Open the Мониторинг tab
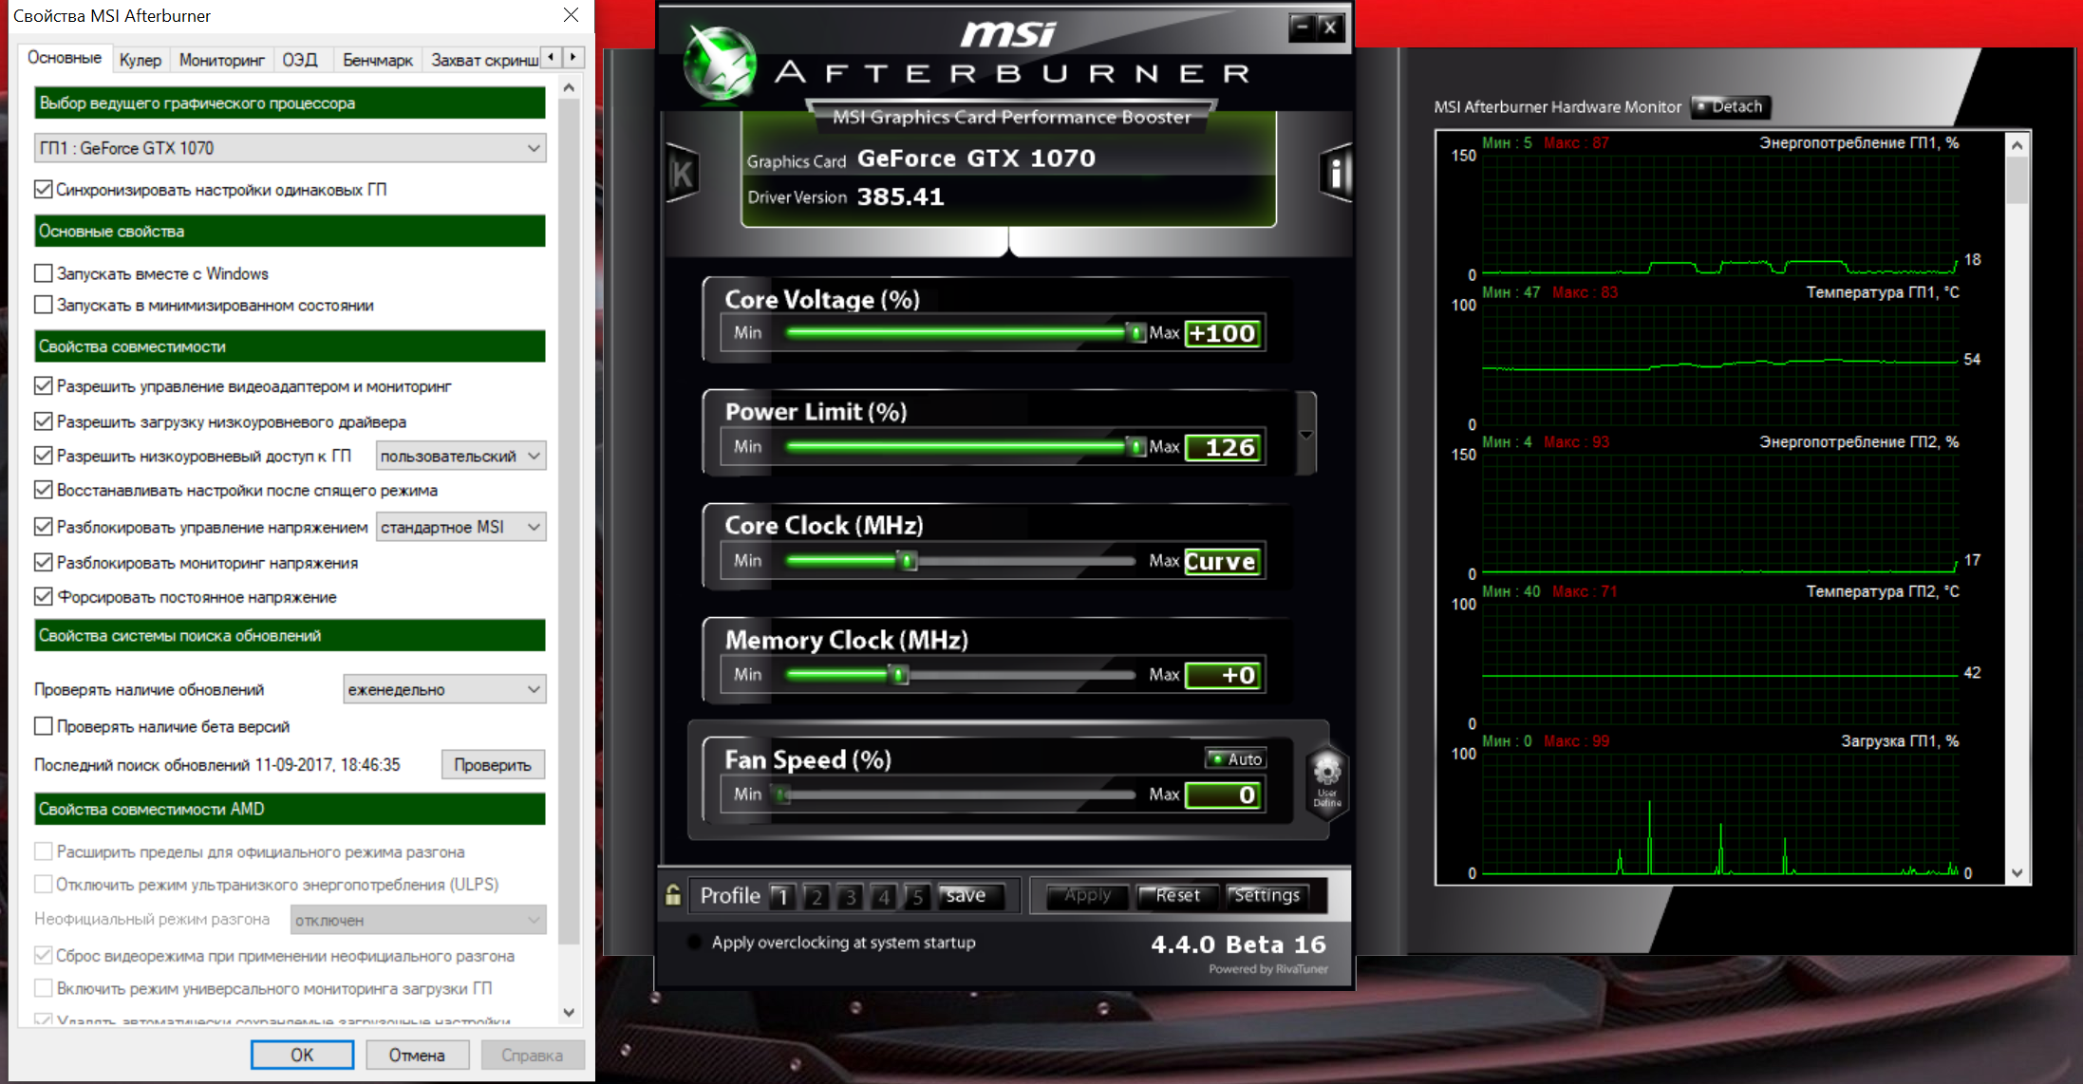This screenshot has width=2083, height=1084. [x=221, y=60]
